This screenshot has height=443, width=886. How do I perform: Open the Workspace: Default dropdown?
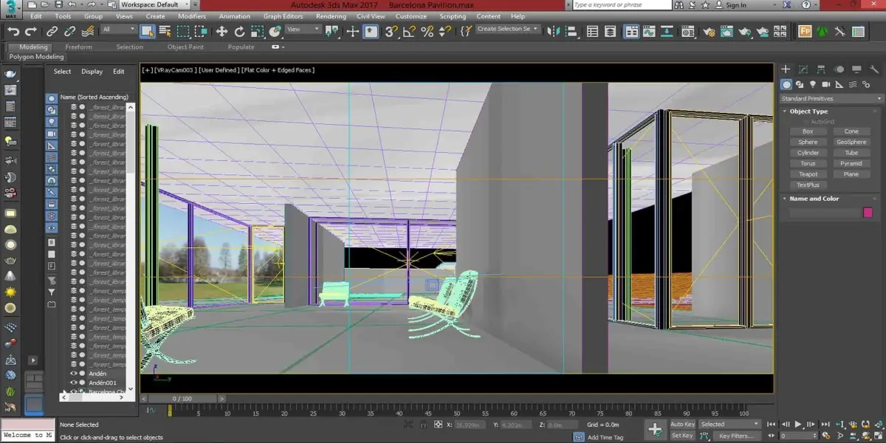coord(154,4)
